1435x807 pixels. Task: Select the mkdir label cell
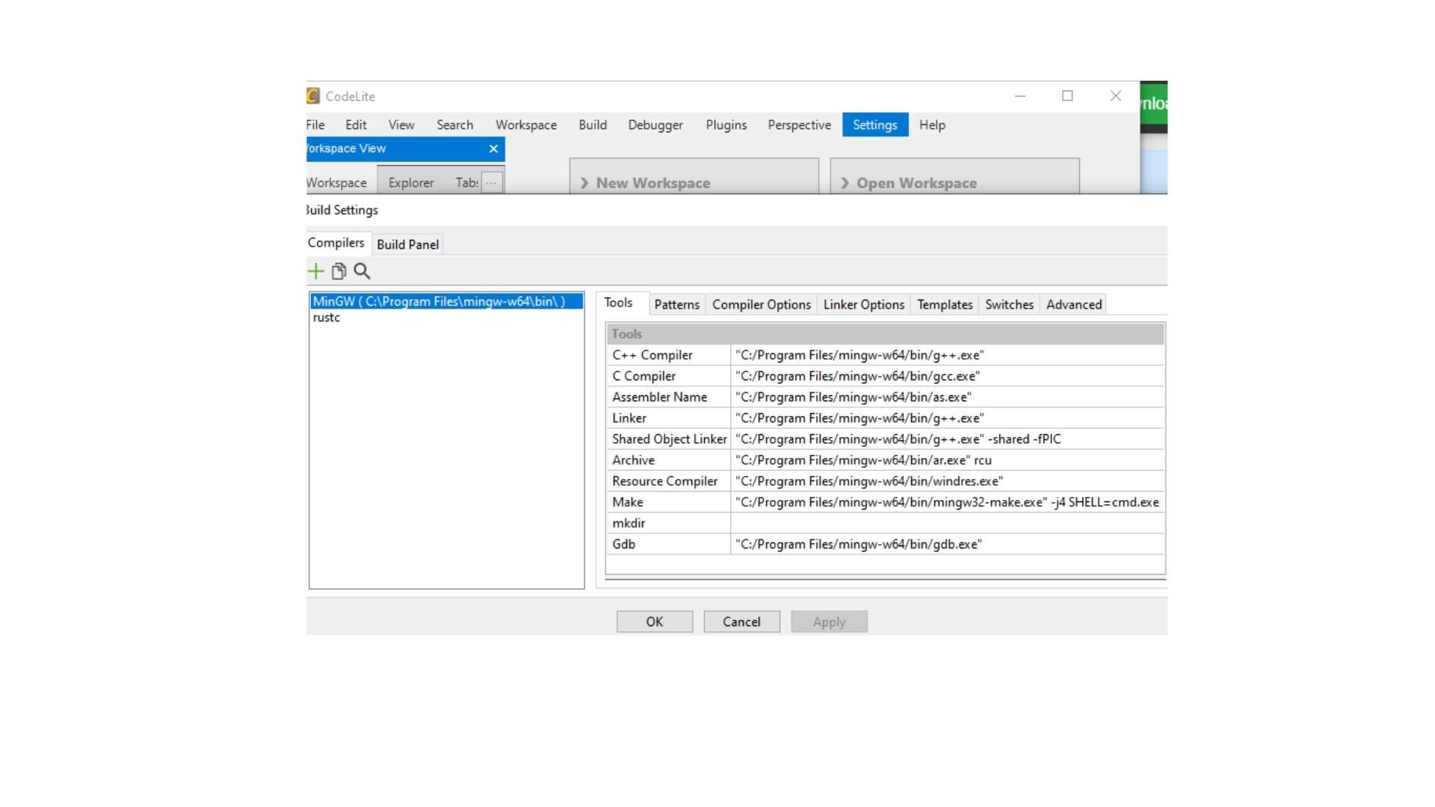(668, 523)
